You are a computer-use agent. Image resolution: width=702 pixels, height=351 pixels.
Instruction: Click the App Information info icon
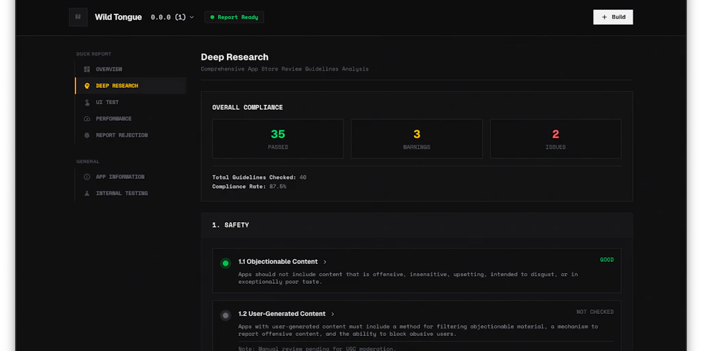[87, 177]
